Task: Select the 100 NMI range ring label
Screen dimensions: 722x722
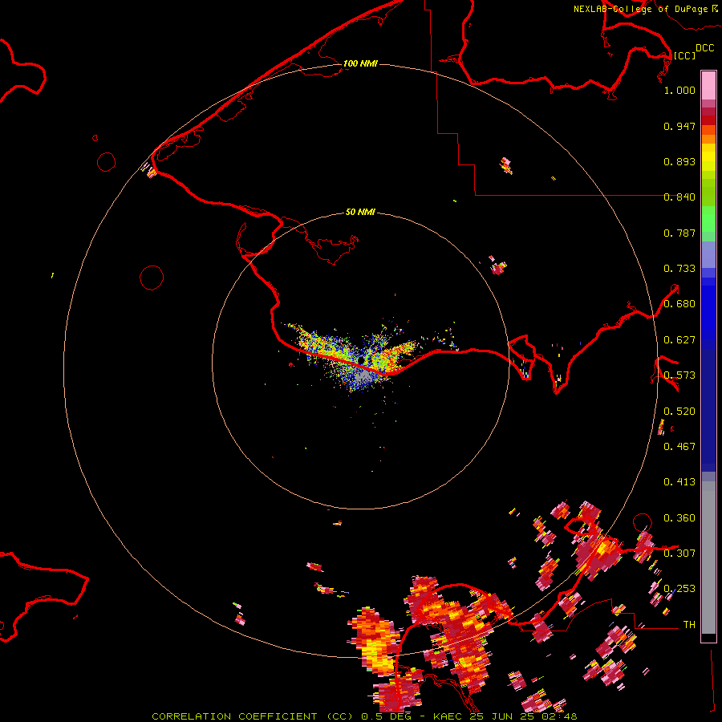Action: (360, 63)
